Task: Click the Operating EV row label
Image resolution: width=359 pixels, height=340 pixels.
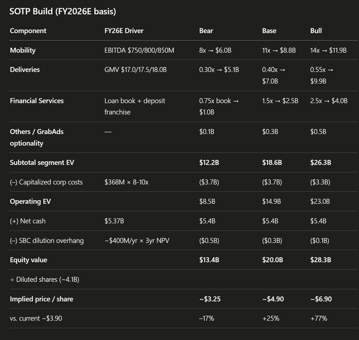Action: (30, 202)
